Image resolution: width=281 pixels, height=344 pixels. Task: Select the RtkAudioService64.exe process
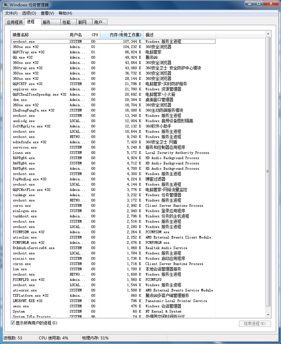(x=113, y=248)
